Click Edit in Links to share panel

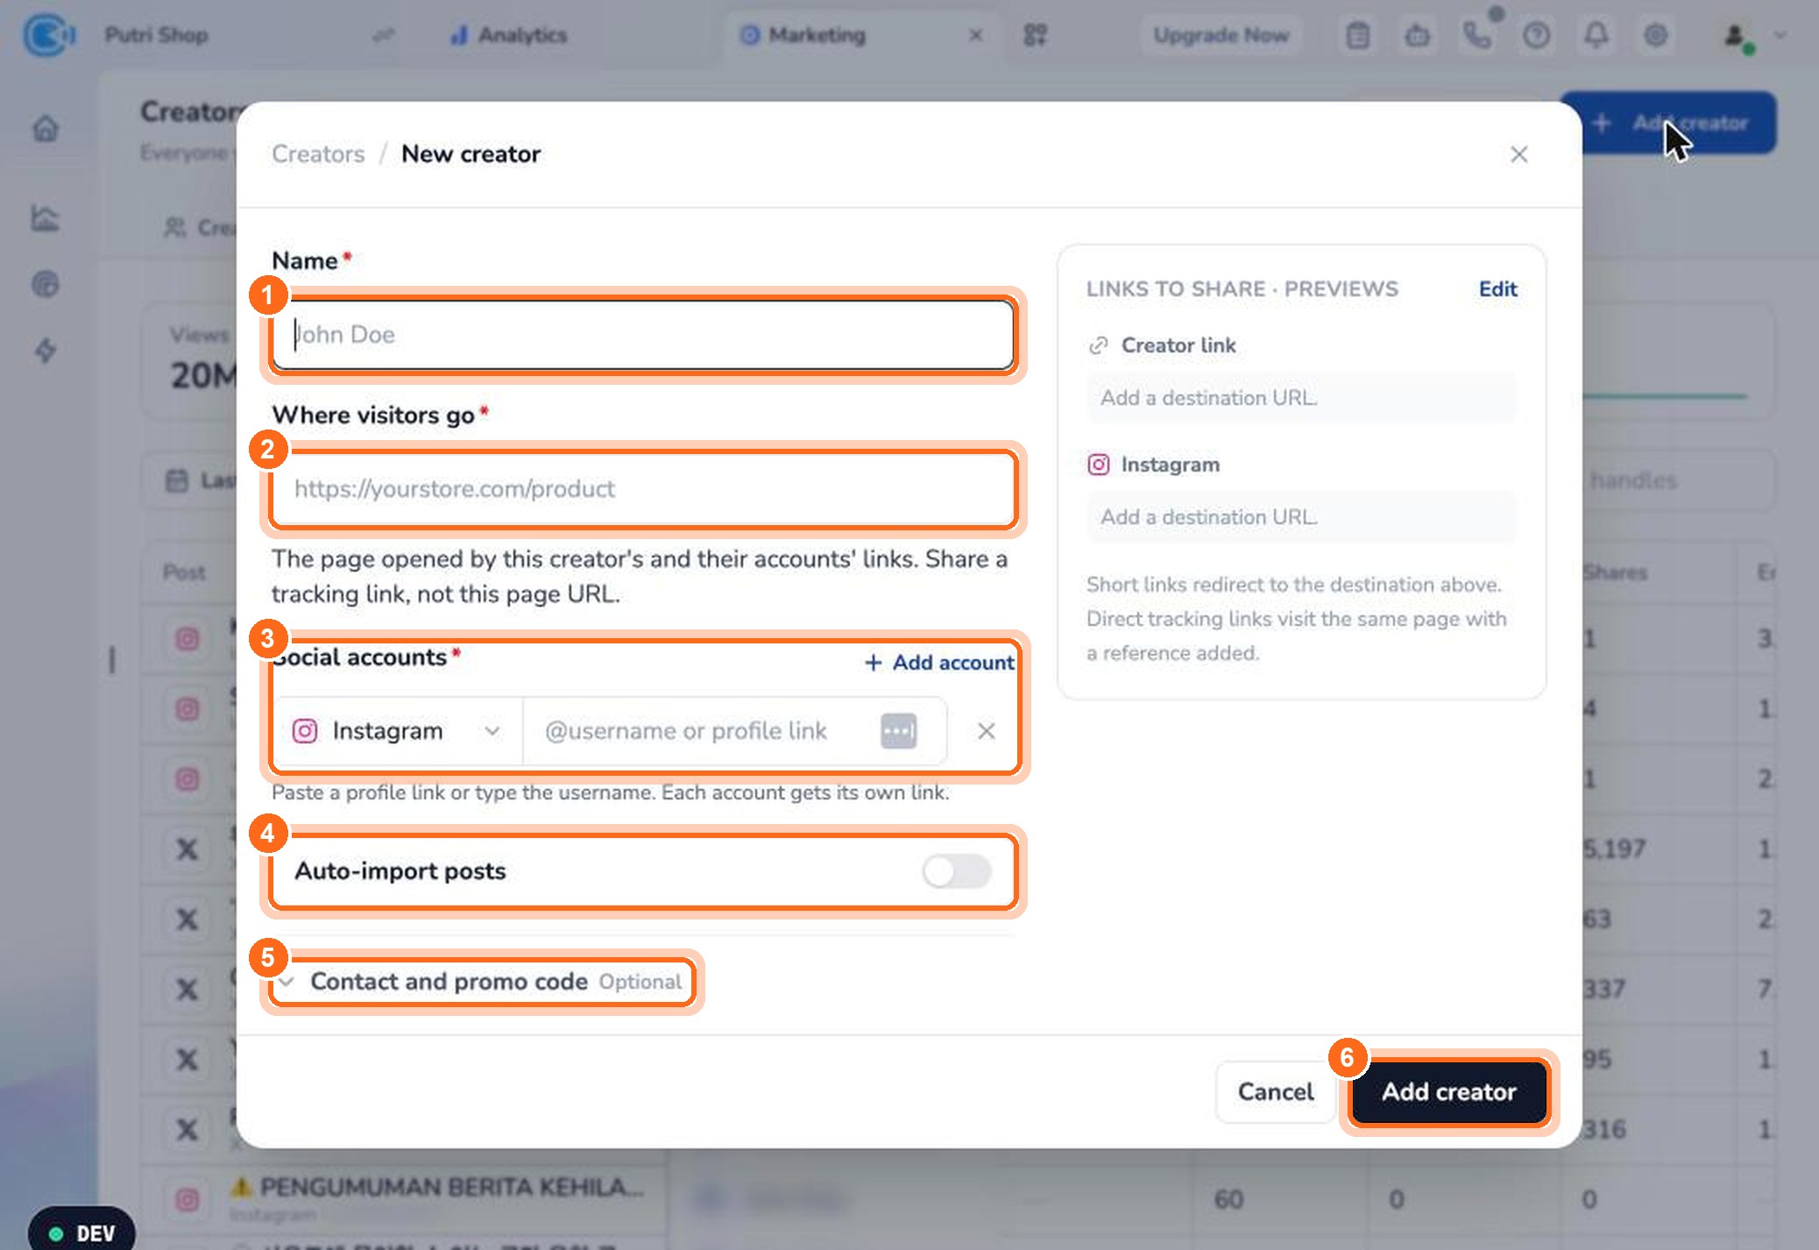pos(1497,289)
